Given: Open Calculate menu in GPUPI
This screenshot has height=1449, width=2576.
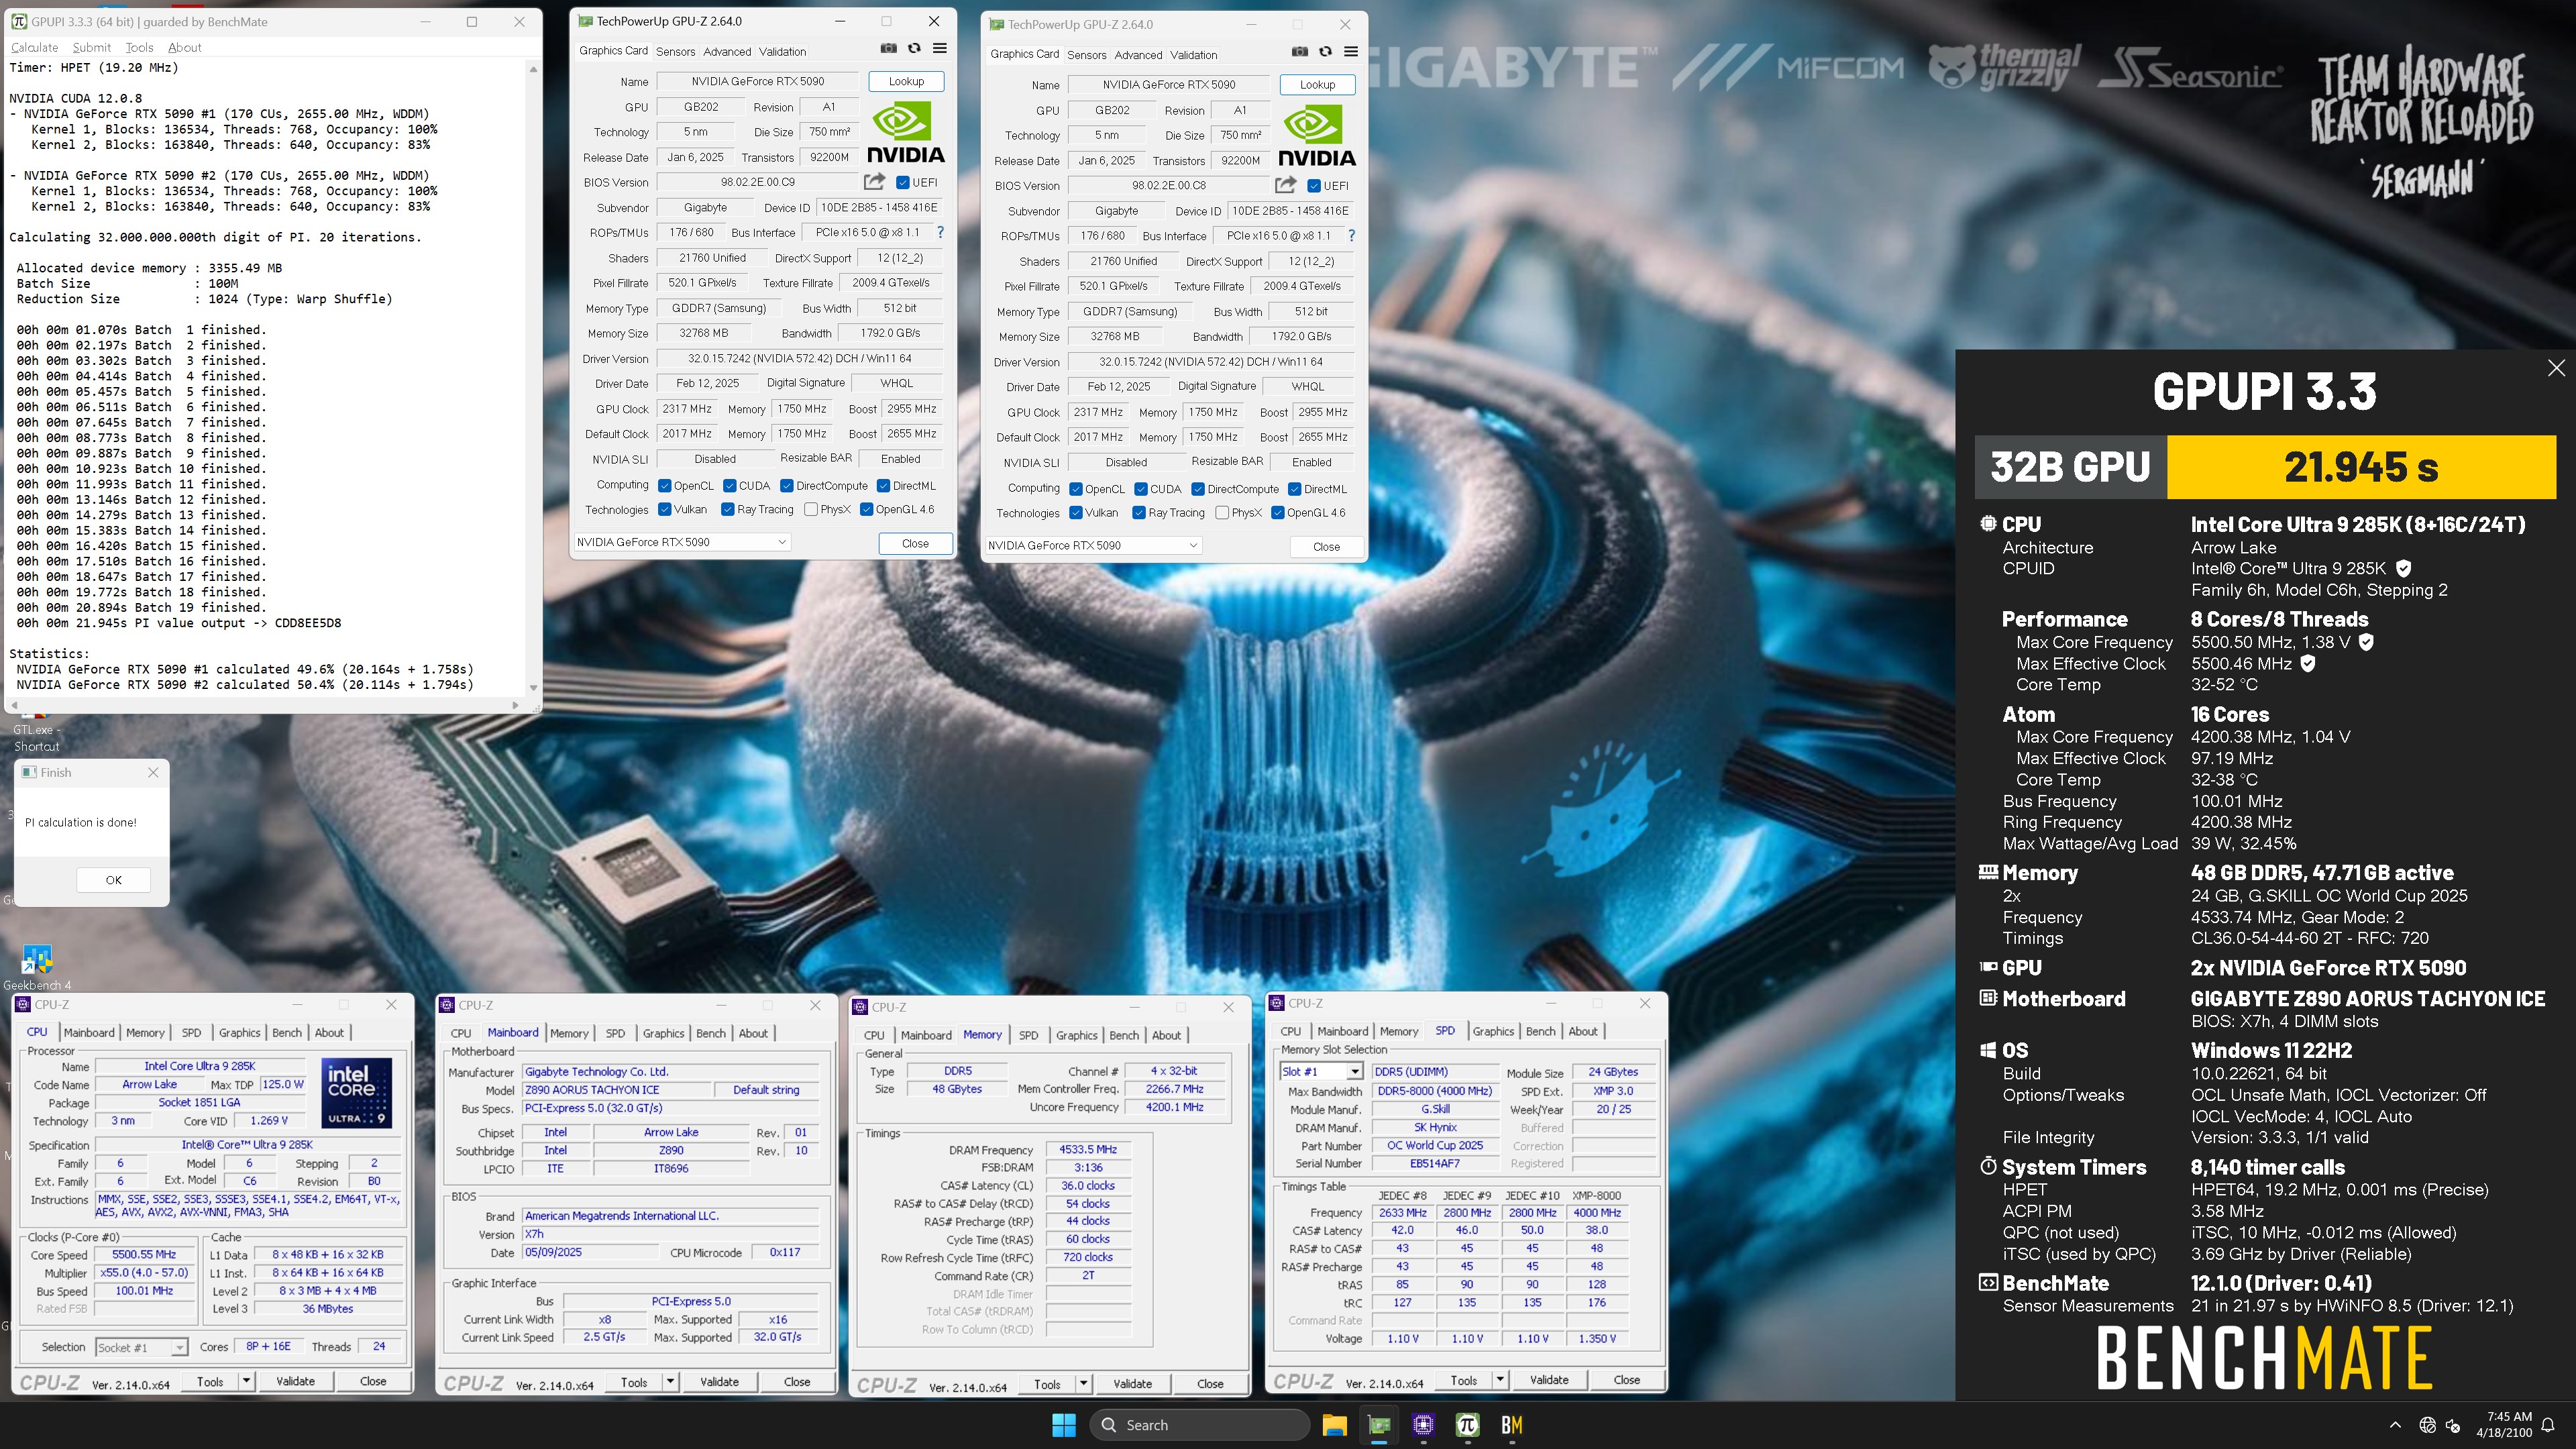Looking at the screenshot, I should pyautogui.click(x=34, y=47).
